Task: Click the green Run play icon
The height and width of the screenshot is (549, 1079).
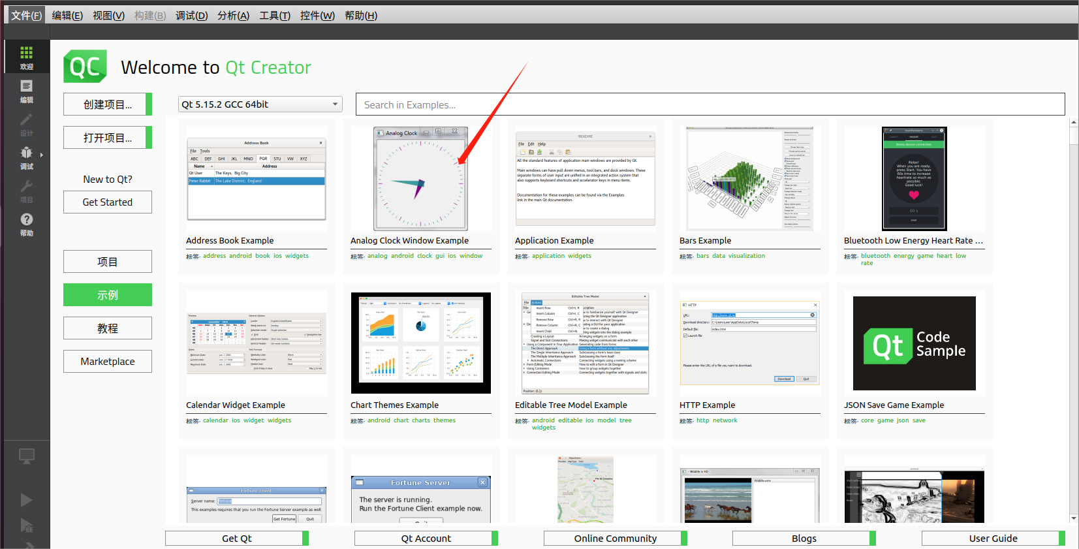Action: tap(26, 500)
